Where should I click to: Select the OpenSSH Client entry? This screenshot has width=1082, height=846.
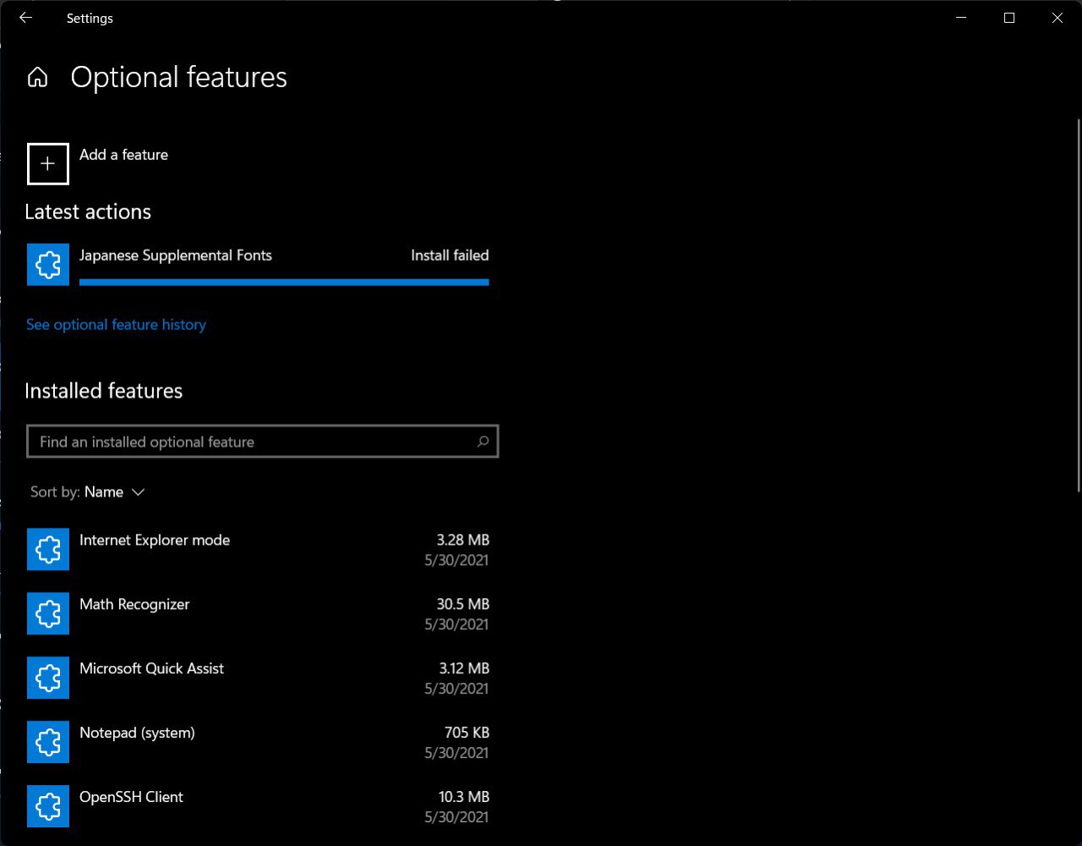tap(258, 806)
